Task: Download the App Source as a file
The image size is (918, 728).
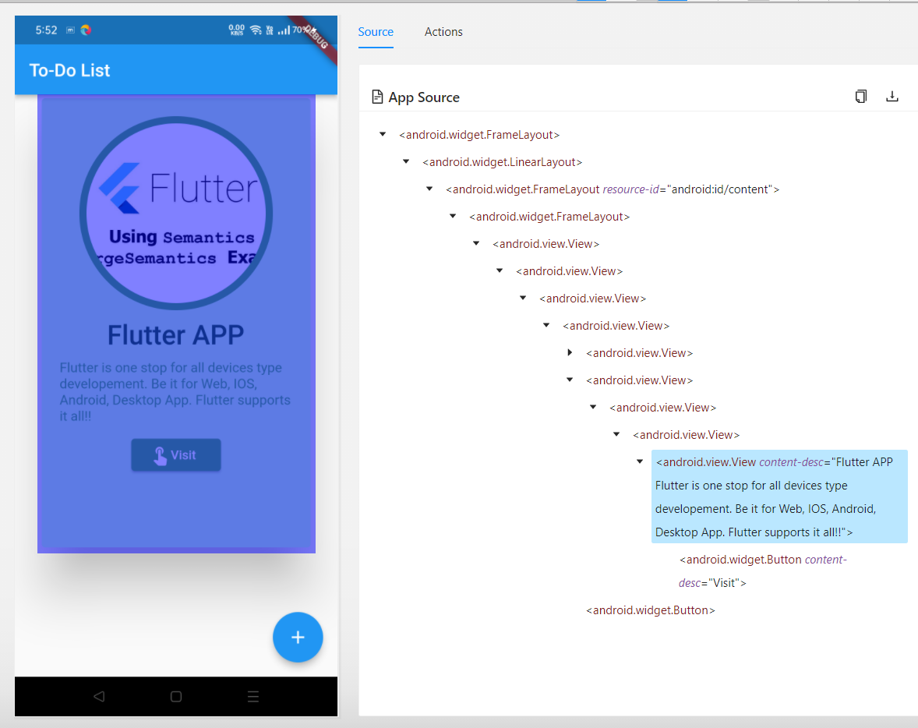Action: coord(892,96)
